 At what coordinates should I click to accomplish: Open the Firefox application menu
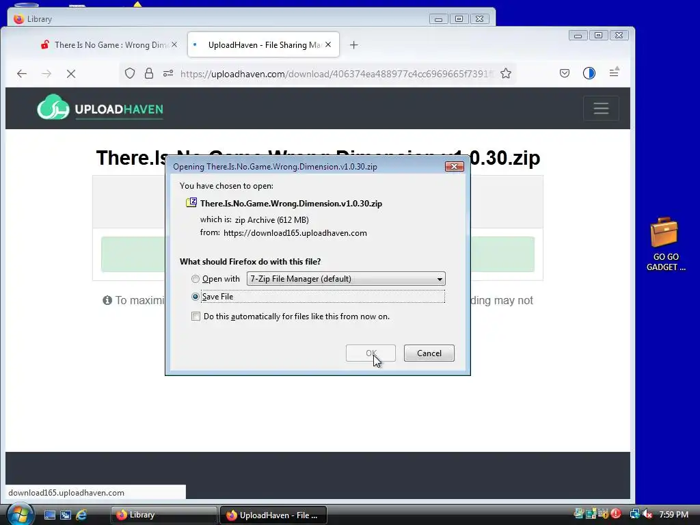[615, 72]
